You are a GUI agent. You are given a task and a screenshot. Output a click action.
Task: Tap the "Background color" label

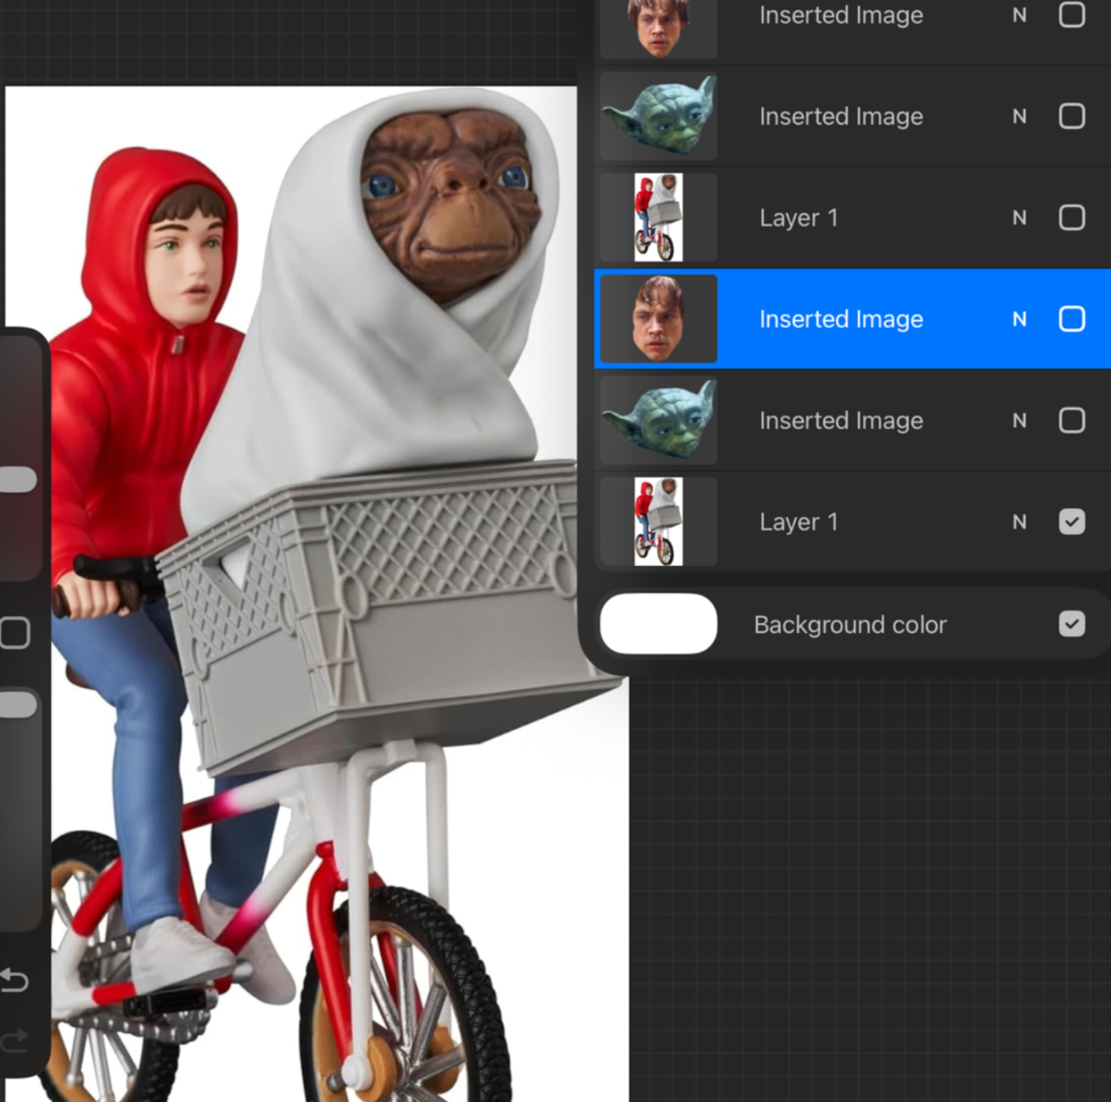pyautogui.click(x=851, y=625)
